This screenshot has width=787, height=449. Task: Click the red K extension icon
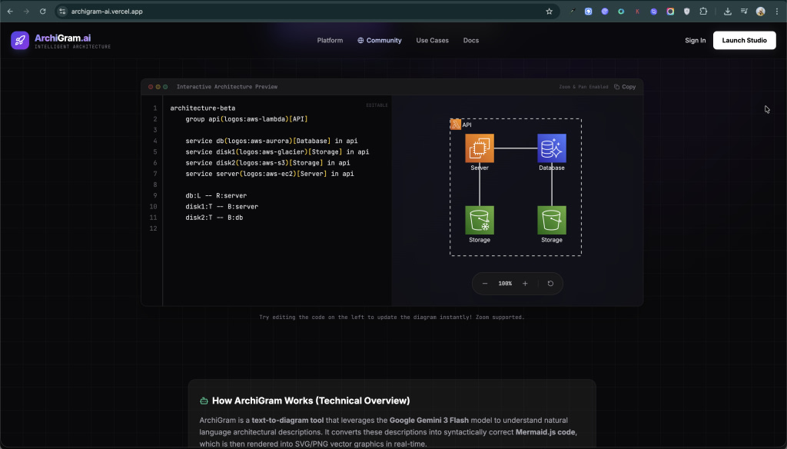pos(637,11)
